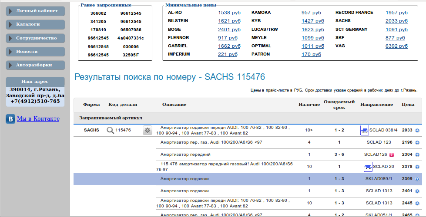Open the BOGE 2401 руб price link
Image resolution: width=426 pixels, height=217 pixels.
(x=229, y=30)
